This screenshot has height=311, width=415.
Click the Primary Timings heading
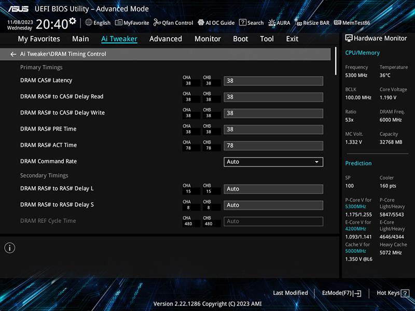tap(41, 67)
